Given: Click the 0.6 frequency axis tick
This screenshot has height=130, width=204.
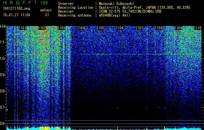Looking at the screenshot, I should coord(3,123).
